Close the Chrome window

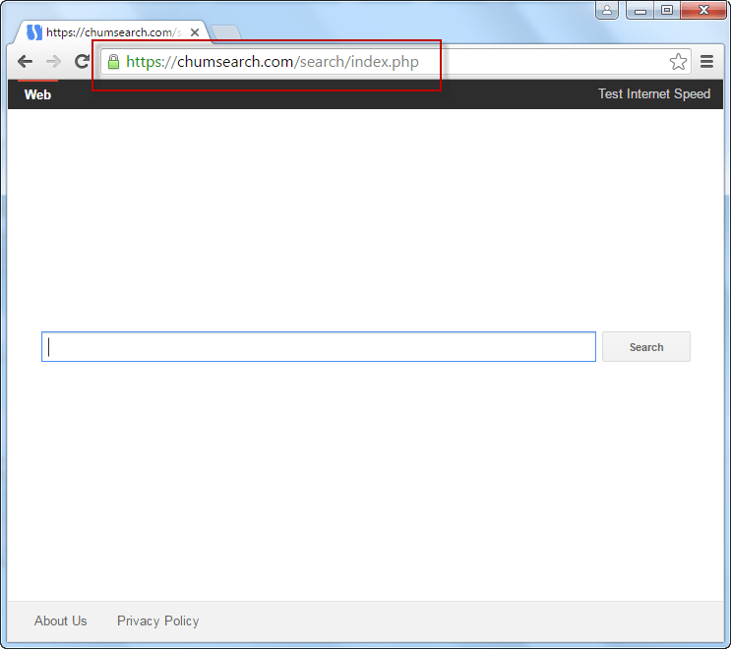(x=703, y=10)
